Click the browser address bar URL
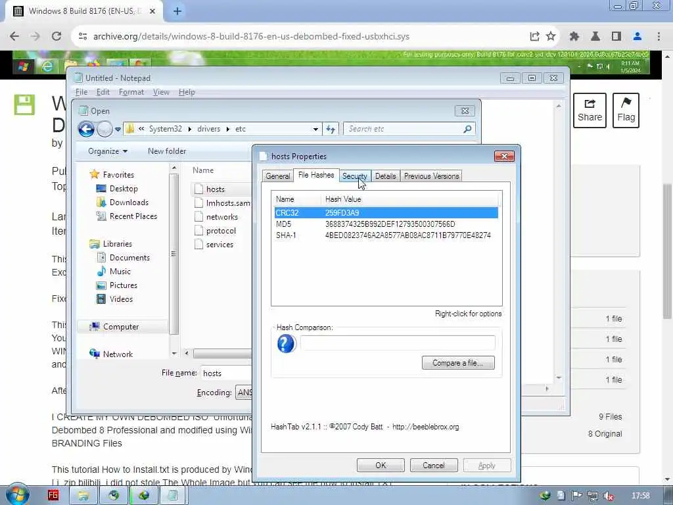This screenshot has height=505, width=673. pyautogui.click(x=251, y=37)
